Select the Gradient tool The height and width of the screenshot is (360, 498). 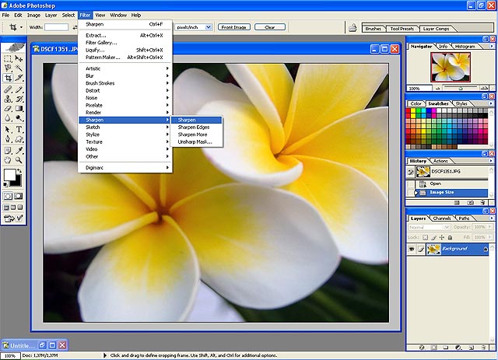click(19, 109)
